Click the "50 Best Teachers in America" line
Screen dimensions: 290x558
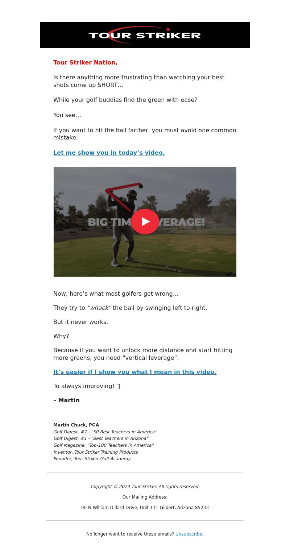105,432
